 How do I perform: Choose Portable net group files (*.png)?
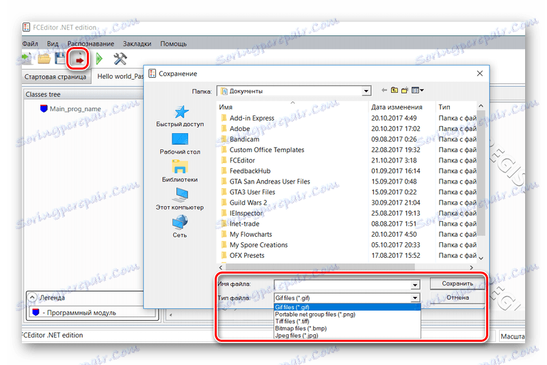click(347, 315)
